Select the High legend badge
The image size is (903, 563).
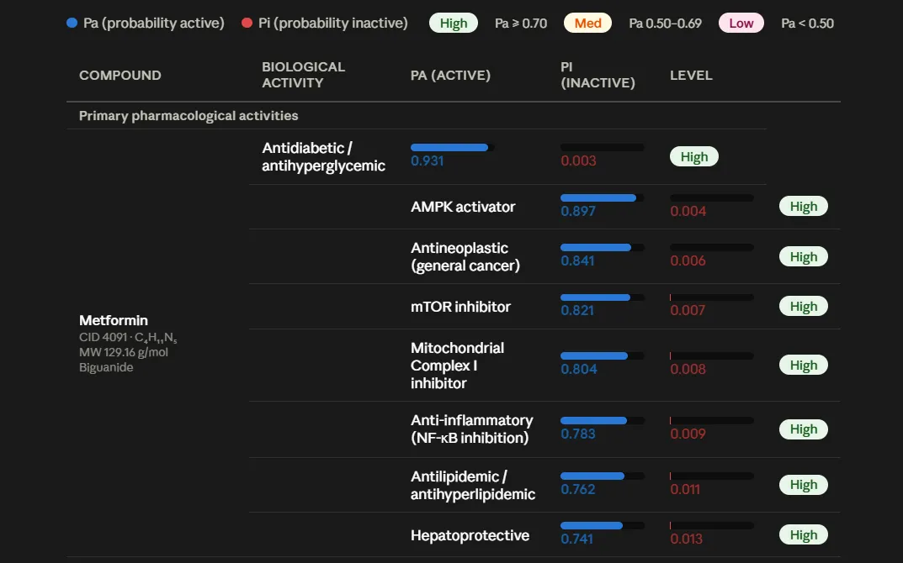pos(454,23)
